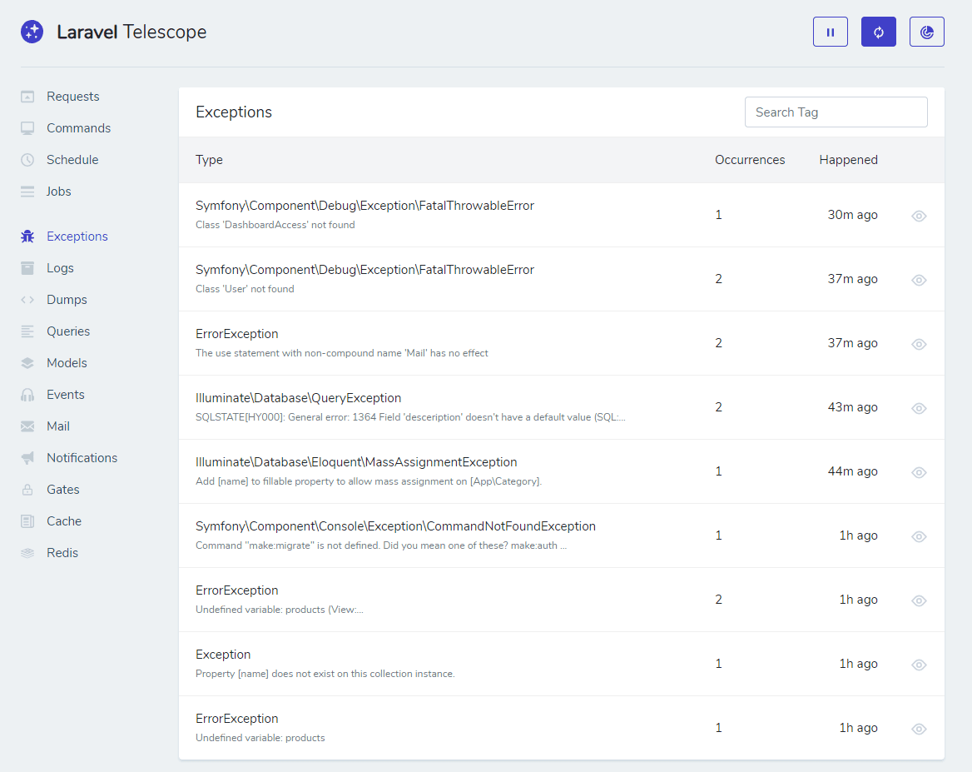This screenshot has width=972, height=772.
Task: Refresh entries with the reload button
Action: click(878, 31)
